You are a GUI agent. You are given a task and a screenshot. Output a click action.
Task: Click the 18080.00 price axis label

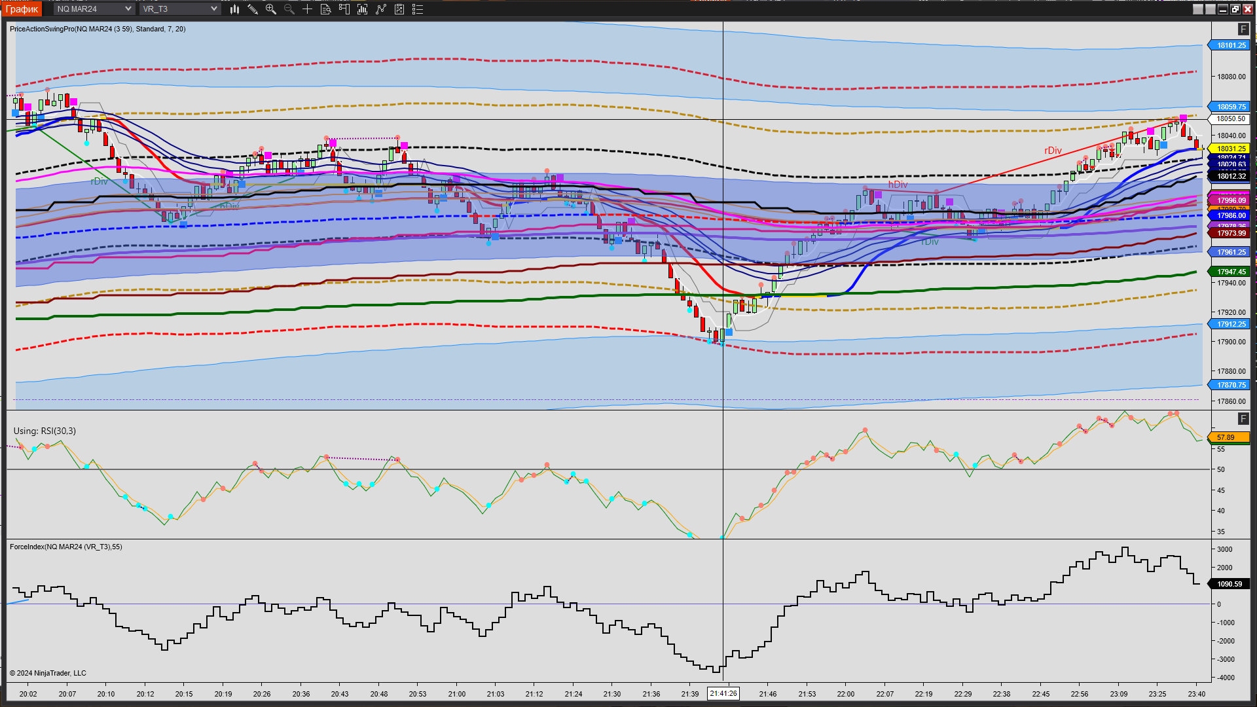click(1231, 77)
